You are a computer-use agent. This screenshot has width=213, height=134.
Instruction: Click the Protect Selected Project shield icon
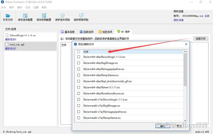(62, 16)
